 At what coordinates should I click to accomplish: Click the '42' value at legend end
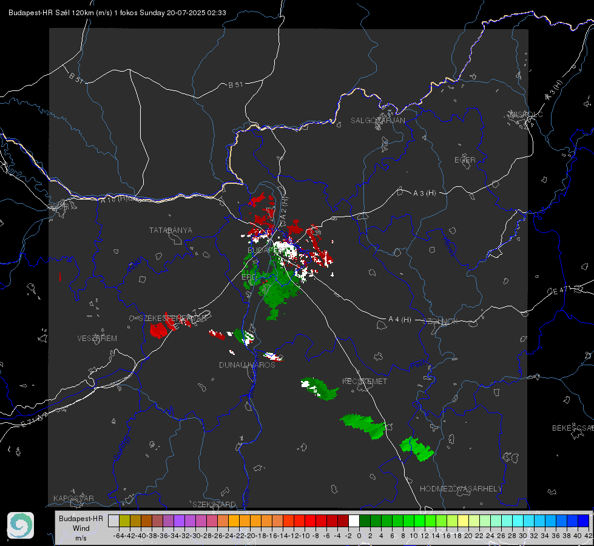588,536
